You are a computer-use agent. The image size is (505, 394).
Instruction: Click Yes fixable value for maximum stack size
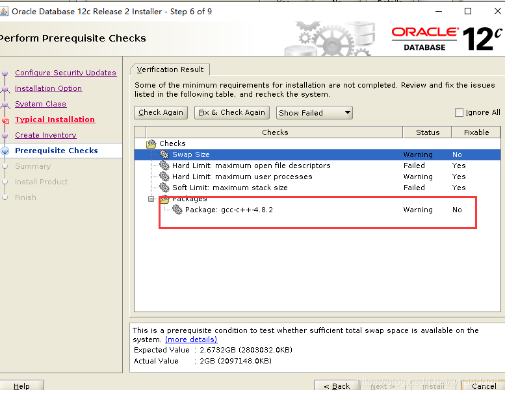click(x=459, y=188)
